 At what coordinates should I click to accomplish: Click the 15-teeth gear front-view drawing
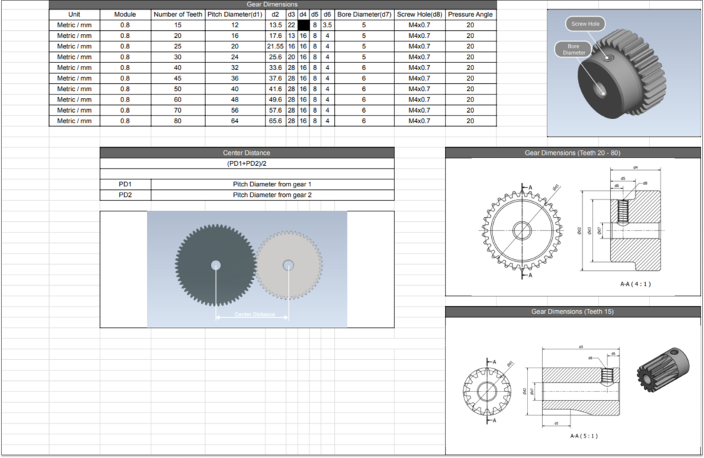(487, 391)
